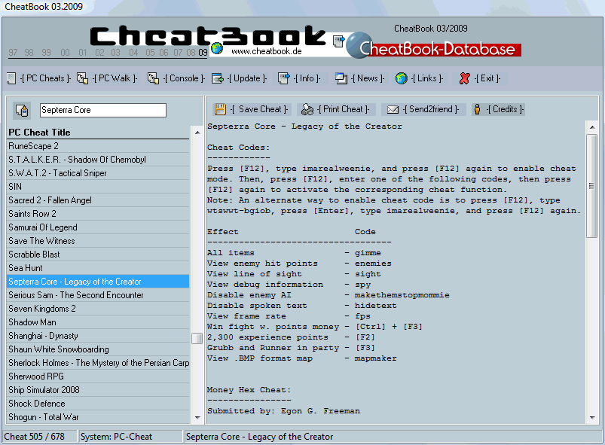Select Sherlock Holmes - Mystery of the Persian Carpet

[x=99, y=363]
